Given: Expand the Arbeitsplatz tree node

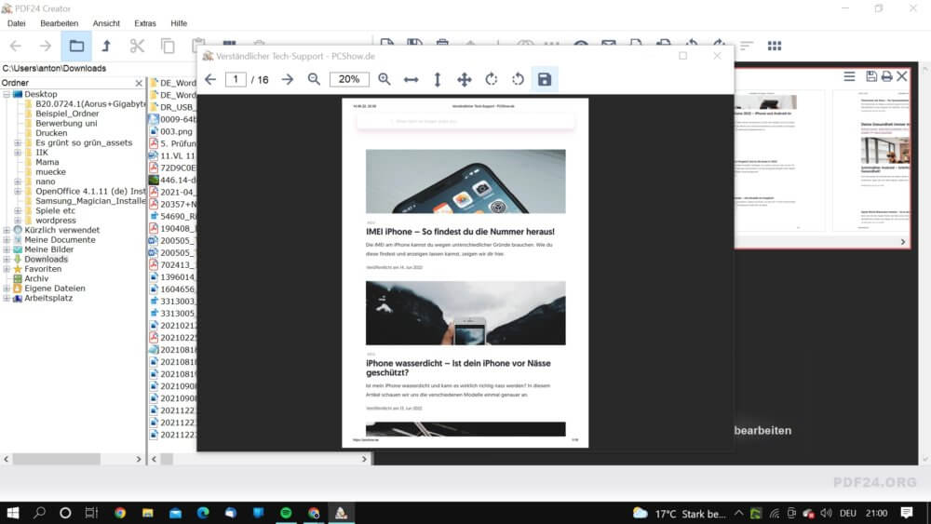Looking at the screenshot, I should [x=7, y=298].
